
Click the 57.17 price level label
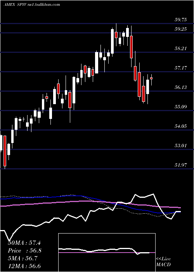[x=181, y=68]
